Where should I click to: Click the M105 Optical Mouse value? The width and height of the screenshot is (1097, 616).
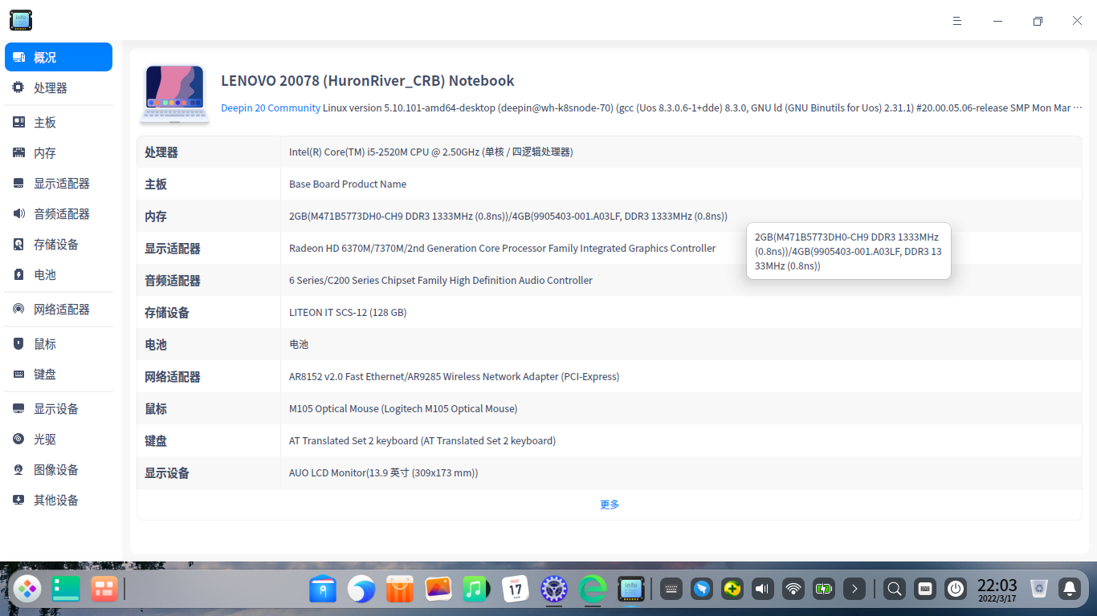403,408
